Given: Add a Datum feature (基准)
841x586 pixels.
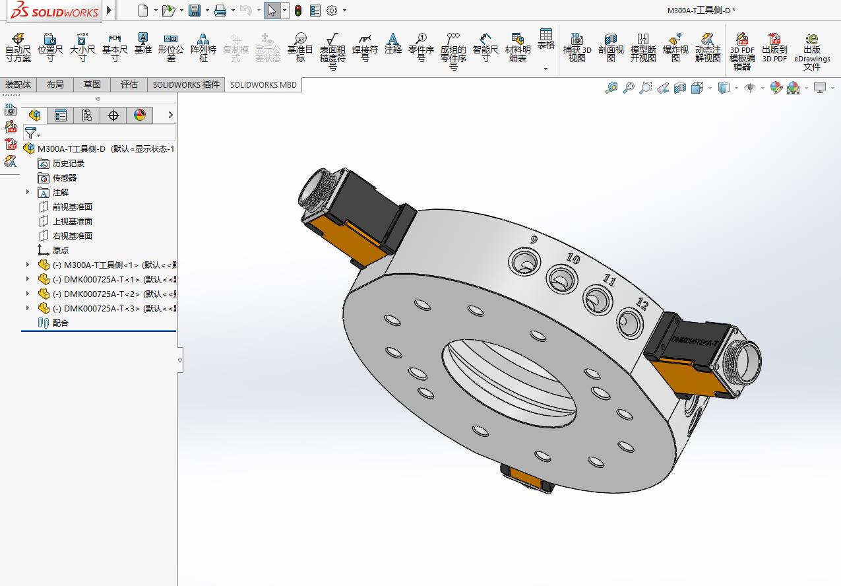Looking at the screenshot, I should pos(143,44).
